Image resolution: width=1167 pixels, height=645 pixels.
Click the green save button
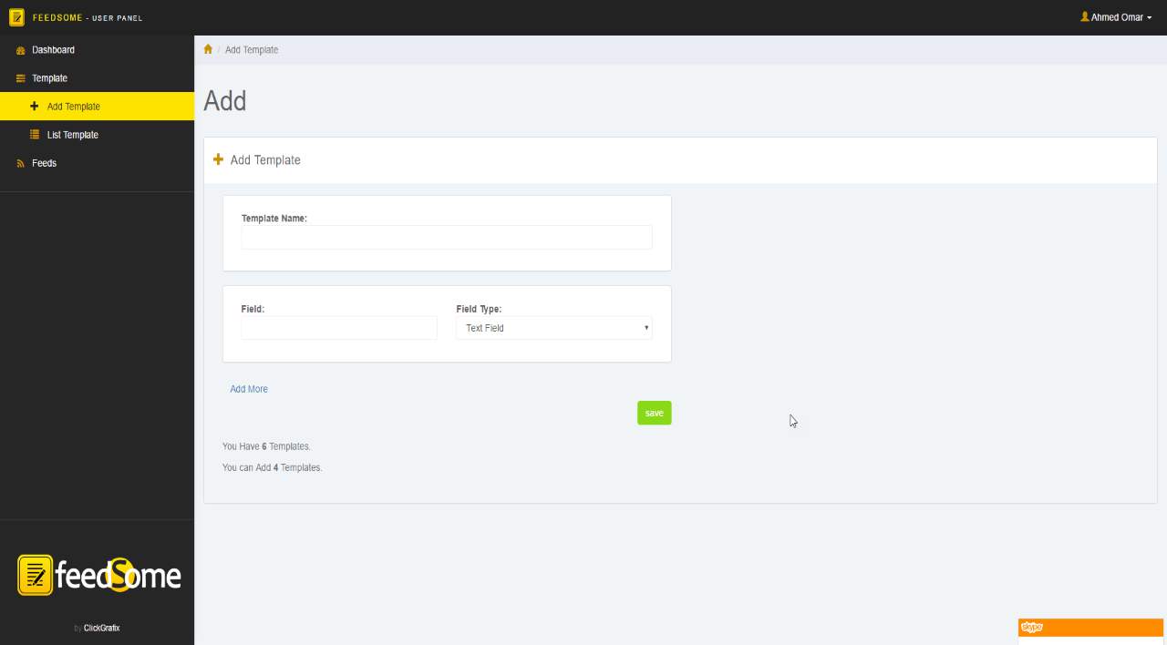pos(654,413)
